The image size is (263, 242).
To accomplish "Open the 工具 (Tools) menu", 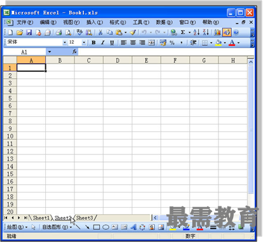I will (x=141, y=22).
